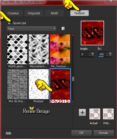The width and height of the screenshot is (117, 139).
Task: Open the Motif tab
Action: [54, 13]
